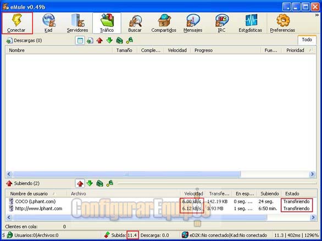Click known clients icon in Subiendo toolbar
Screen dimensions: 322x241
(x=110, y=183)
